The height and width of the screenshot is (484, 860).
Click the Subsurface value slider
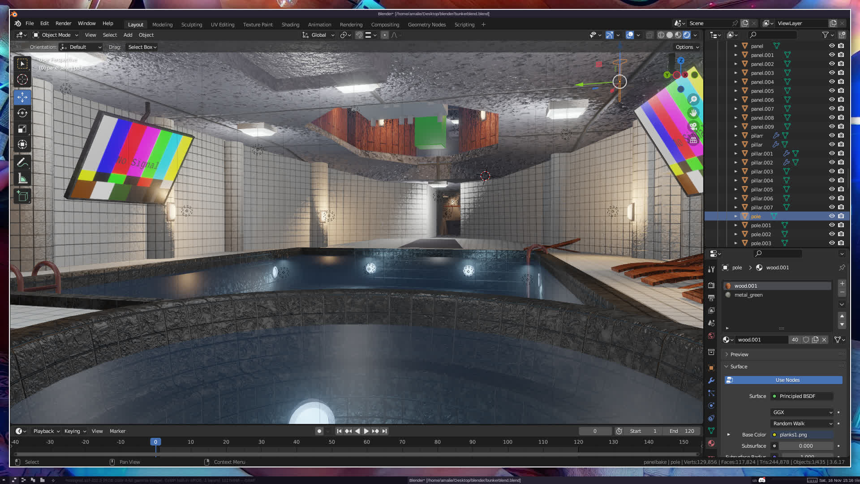[805, 446]
